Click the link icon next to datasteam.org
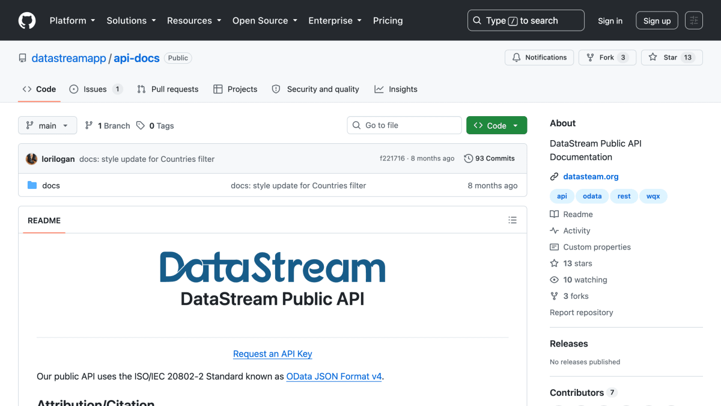The height and width of the screenshot is (406, 721). 554,177
